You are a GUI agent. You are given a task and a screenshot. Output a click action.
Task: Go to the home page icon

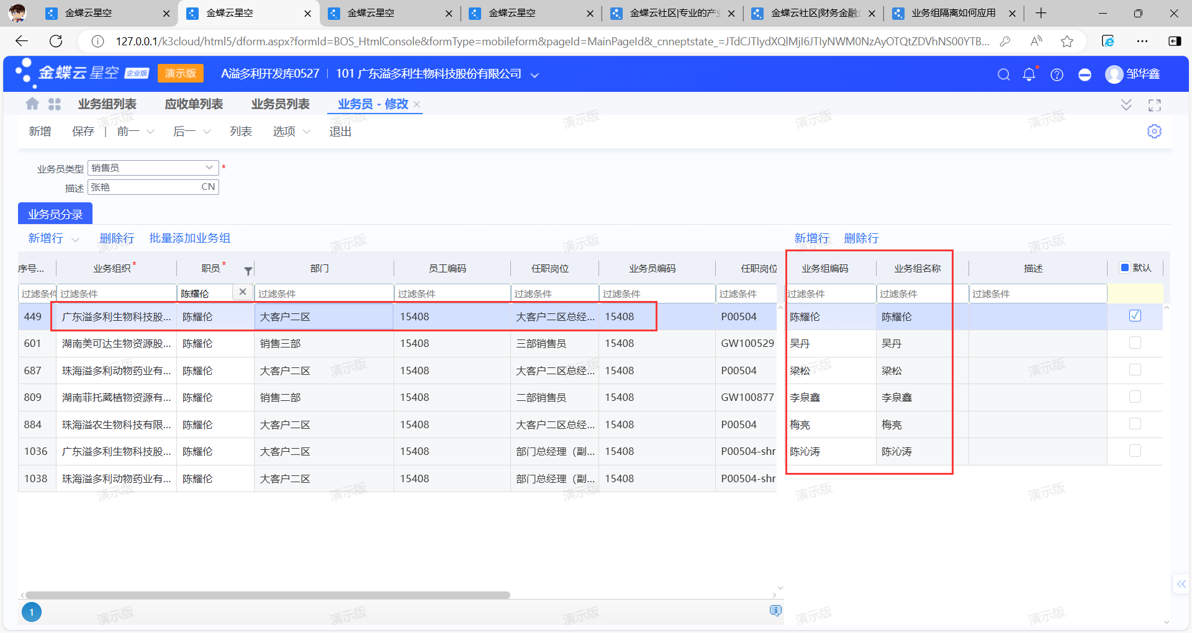point(32,104)
